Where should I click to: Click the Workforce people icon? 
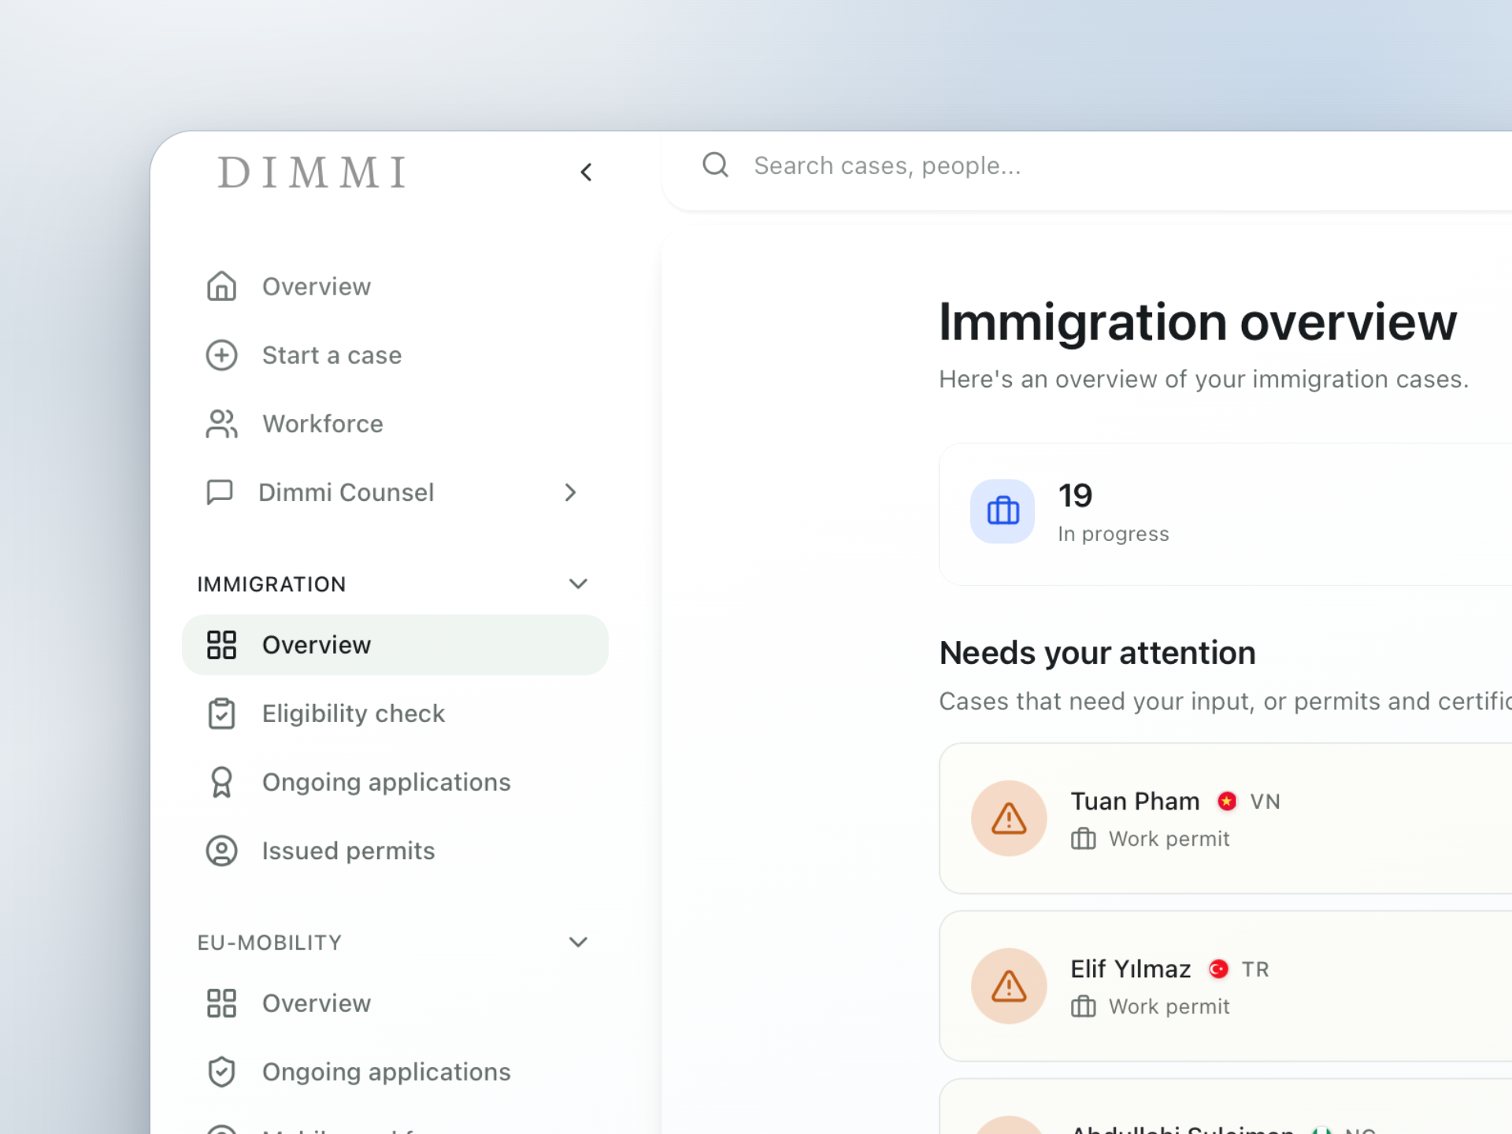(x=221, y=424)
